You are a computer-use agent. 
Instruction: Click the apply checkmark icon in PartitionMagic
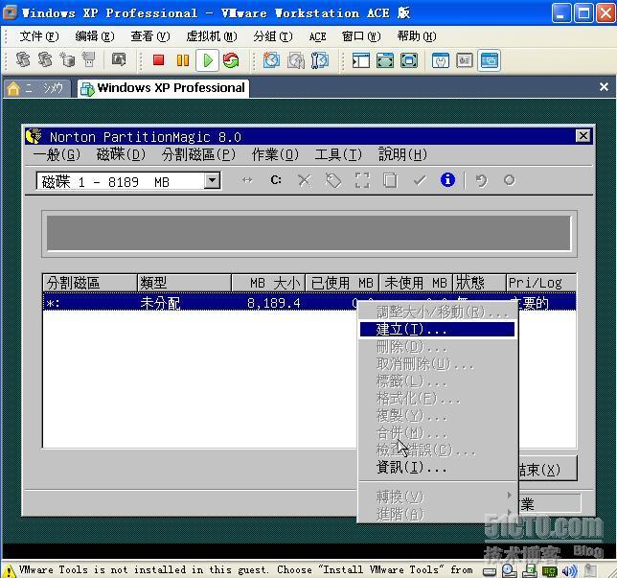[420, 181]
